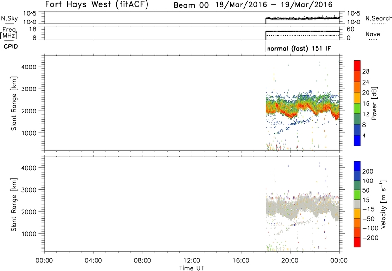Click the 'Fort Hays West (fitACF)' title
392x271 pixels.
[97, 5]
